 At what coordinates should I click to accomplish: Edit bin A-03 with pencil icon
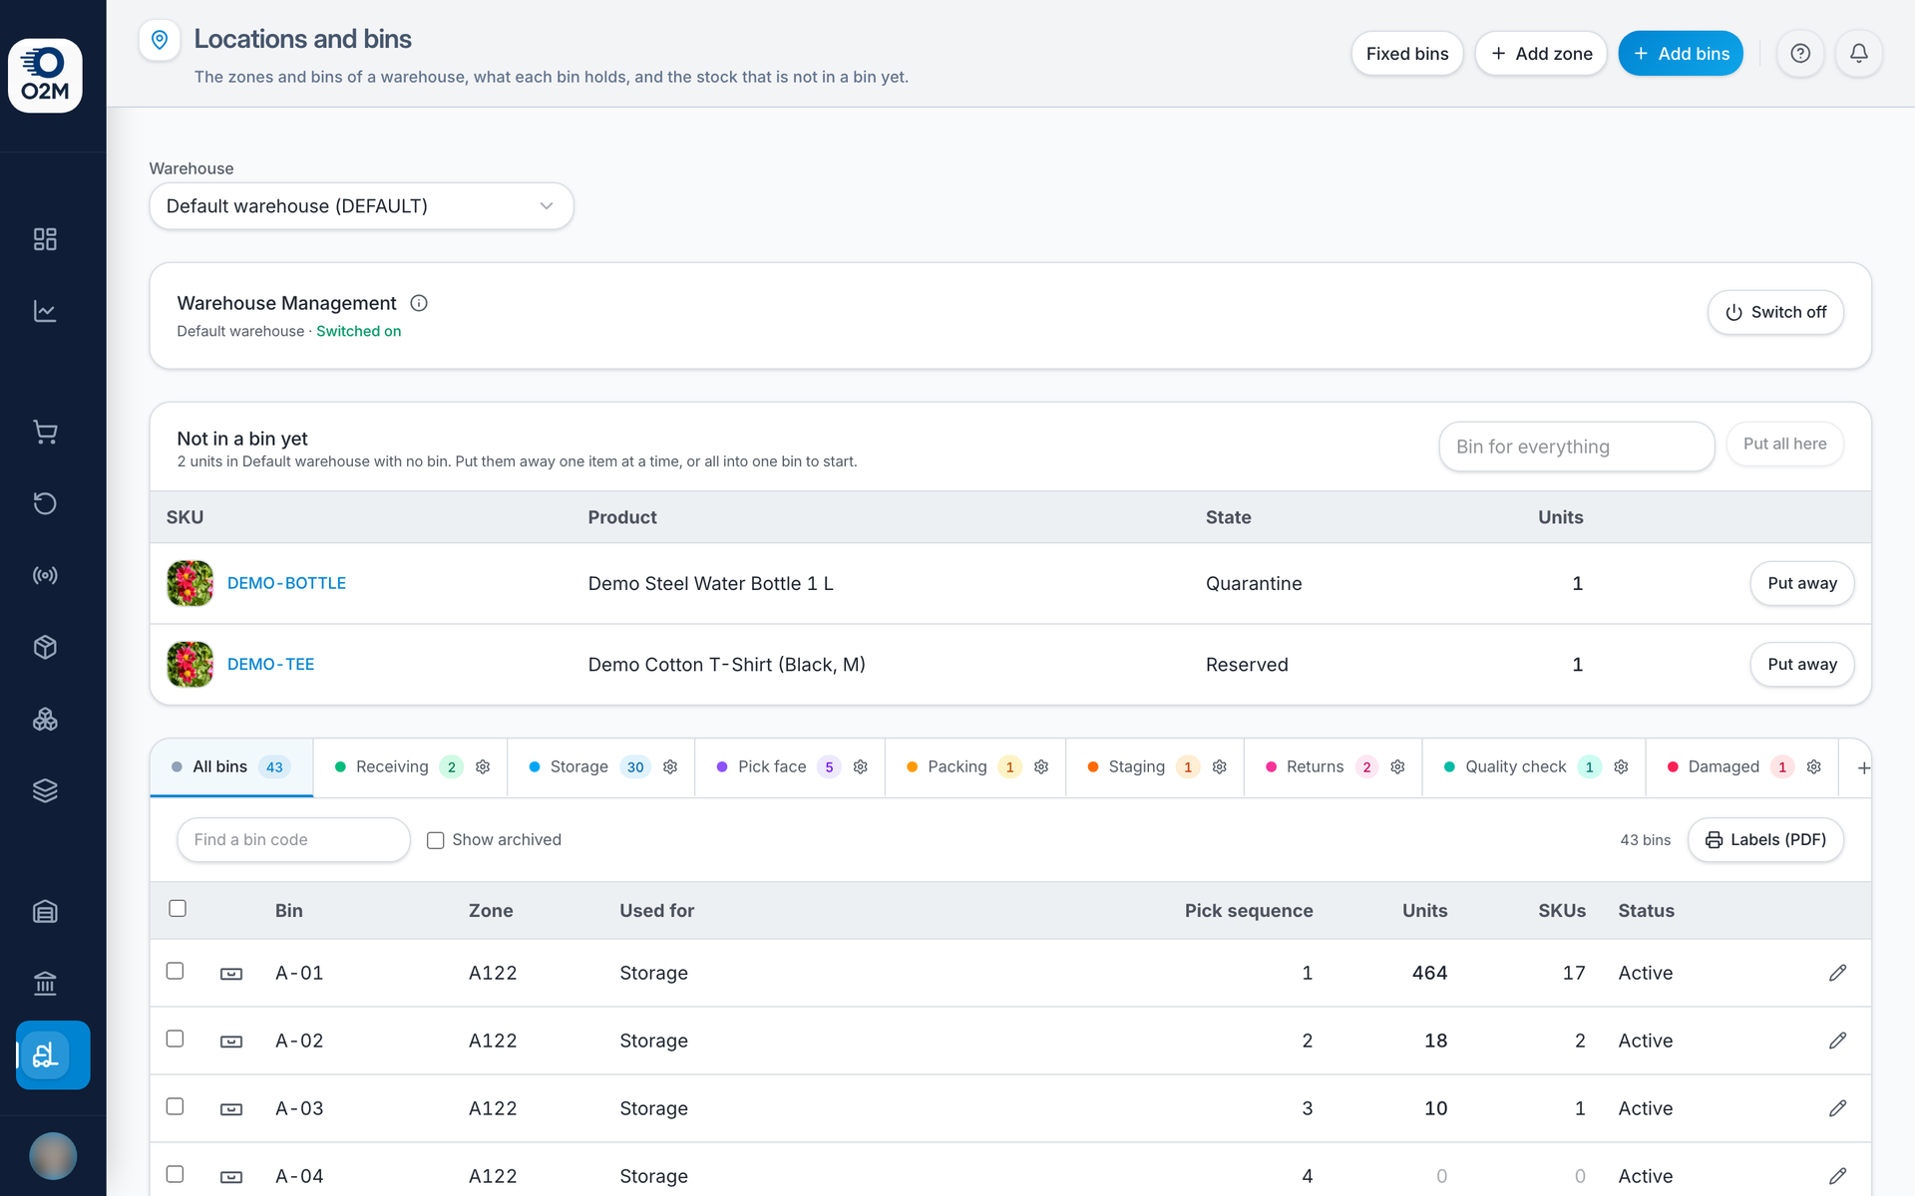(x=1837, y=1108)
